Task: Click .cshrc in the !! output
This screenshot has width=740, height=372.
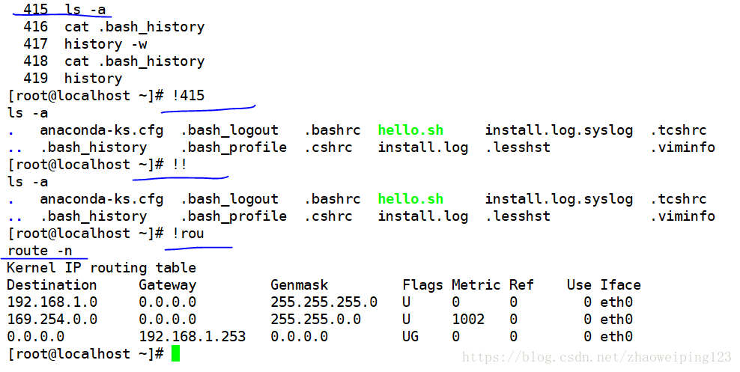Action: 328,216
